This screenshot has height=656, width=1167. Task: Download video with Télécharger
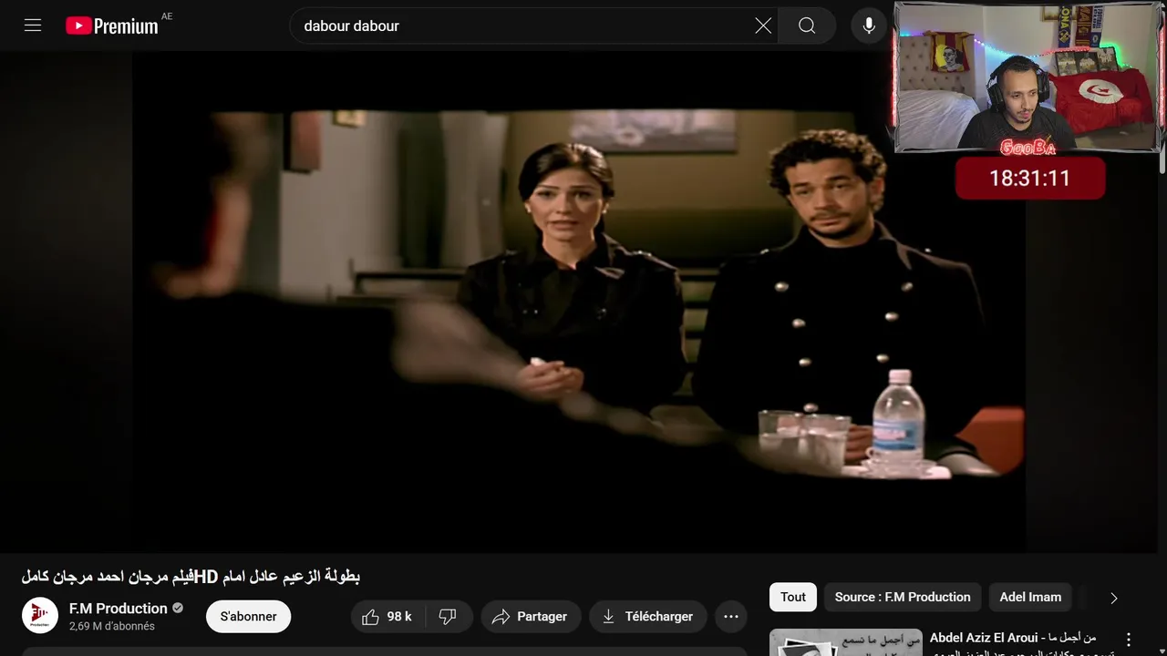(x=647, y=617)
